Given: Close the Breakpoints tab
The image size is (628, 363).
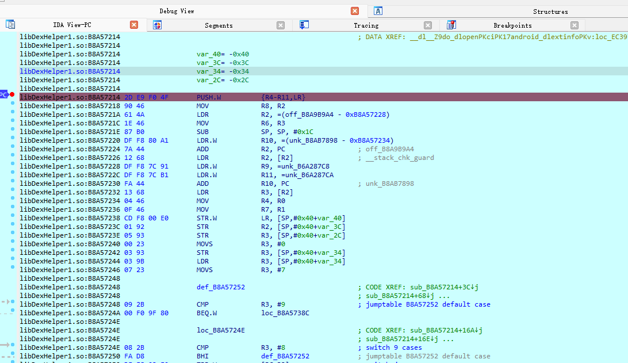Looking at the screenshot, I should 574,25.
